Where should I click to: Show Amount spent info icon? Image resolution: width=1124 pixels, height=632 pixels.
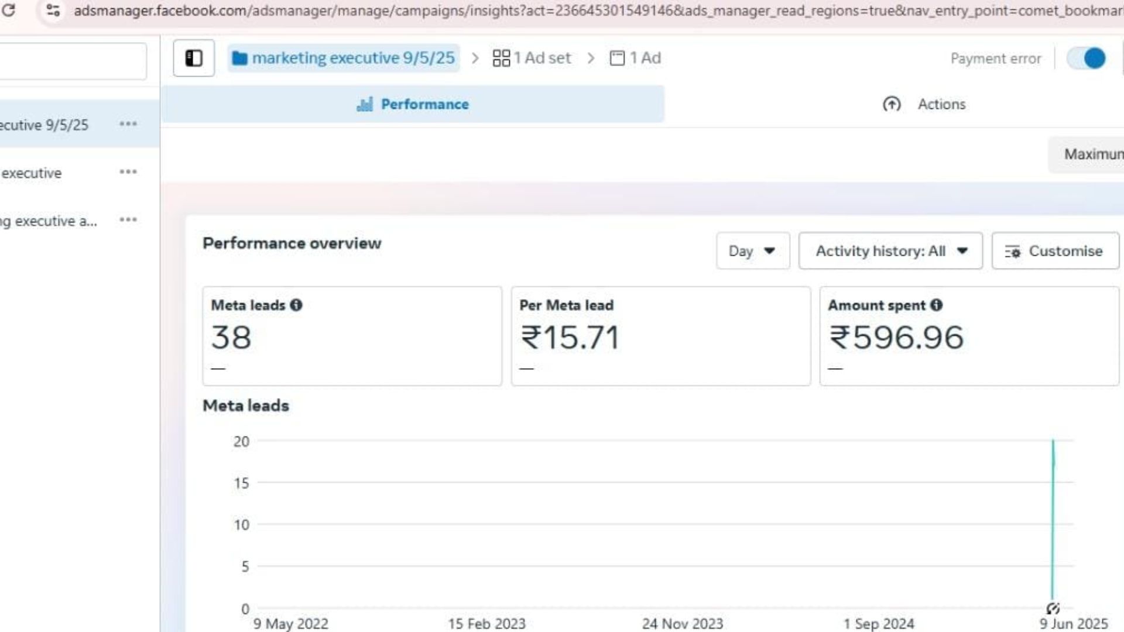pyautogui.click(x=937, y=305)
